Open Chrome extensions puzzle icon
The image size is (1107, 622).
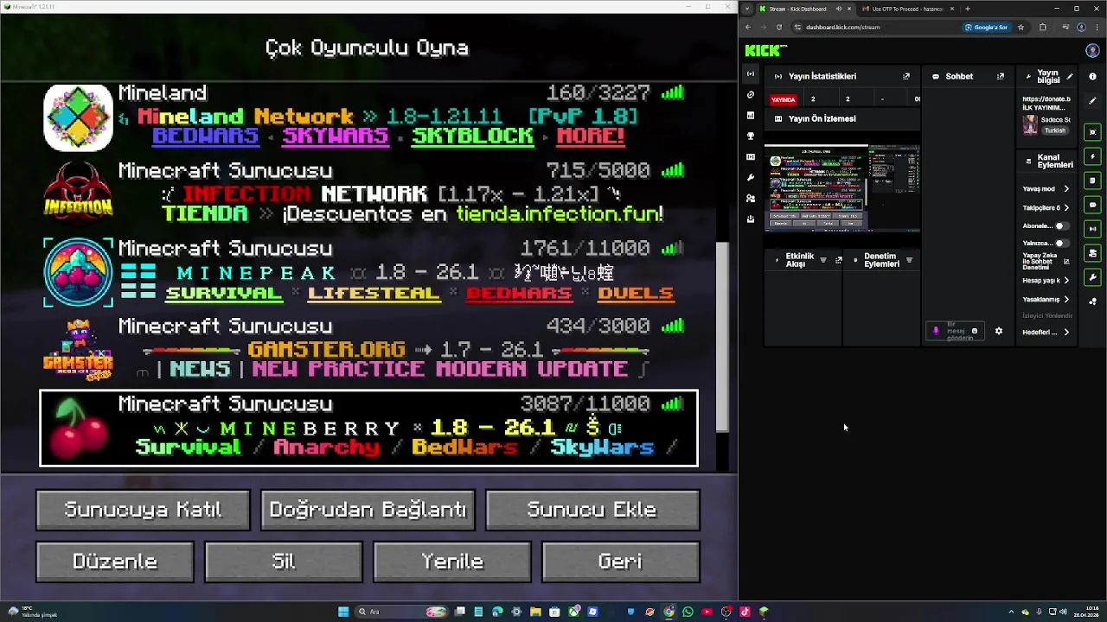[1042, 27]
